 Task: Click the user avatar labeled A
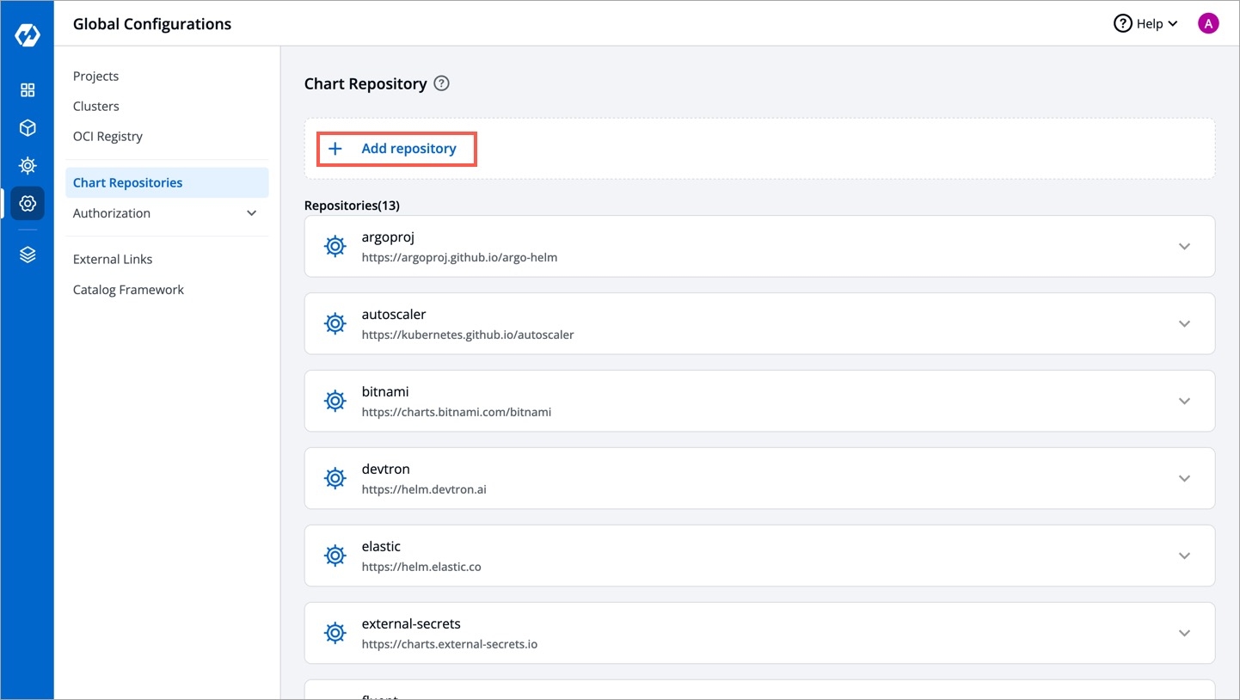click(x=1207, y=24)
